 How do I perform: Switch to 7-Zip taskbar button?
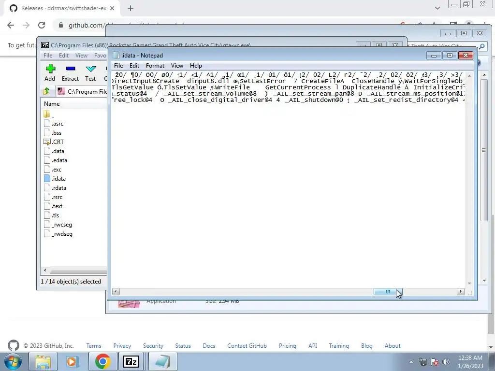pyautogui.click(x=131, y=361)
